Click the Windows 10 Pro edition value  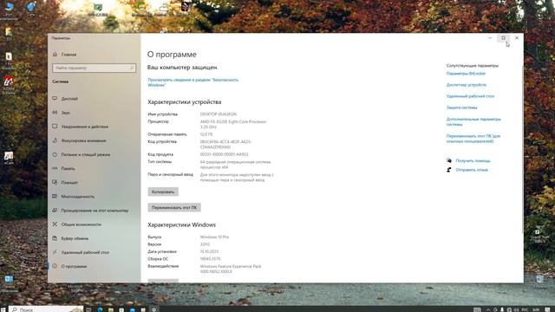(x=214, y=237)
